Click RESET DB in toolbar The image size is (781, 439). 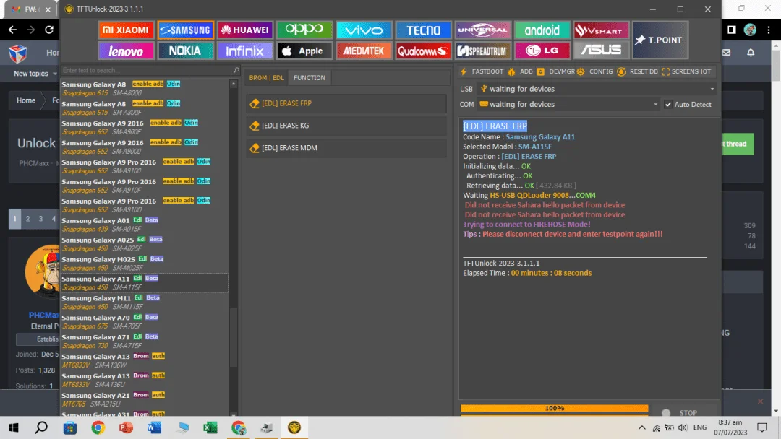click(x=638, y=71)
